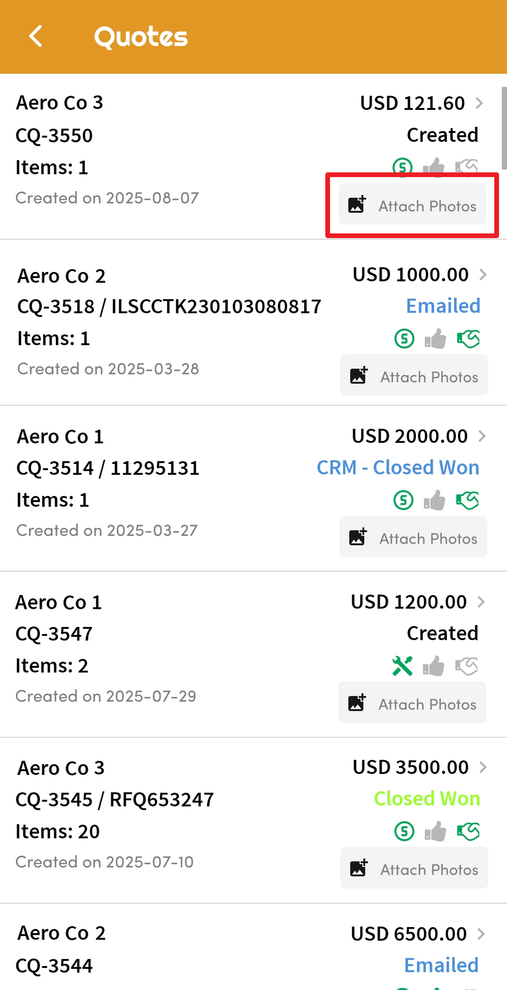This screenshot has height=990, width=507.
Task: Toggle the thumbs-up icon on quote CQ-3545
Action: [435, 832]
